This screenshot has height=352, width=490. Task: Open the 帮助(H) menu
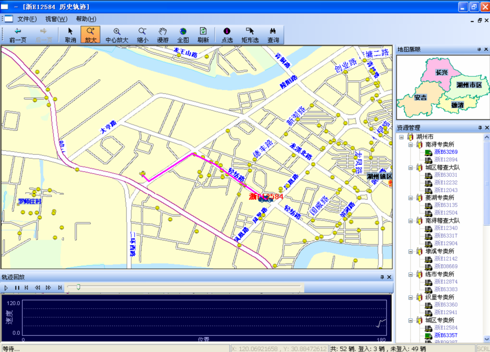[86, 19]
